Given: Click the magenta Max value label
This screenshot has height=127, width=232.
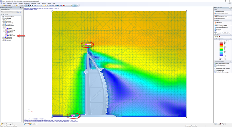Looking at the screenshot, I should click(x=88, y=44).
